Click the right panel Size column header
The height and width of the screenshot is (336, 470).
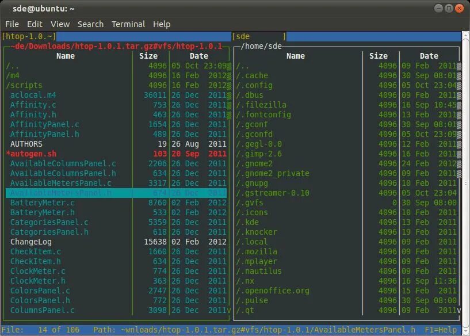tap(379, 56)
